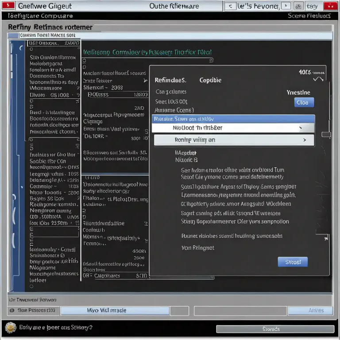Open the 'Scere Fiealuacs' menu
This screenshot has width=340, height=340.
[x=309, y=16]
